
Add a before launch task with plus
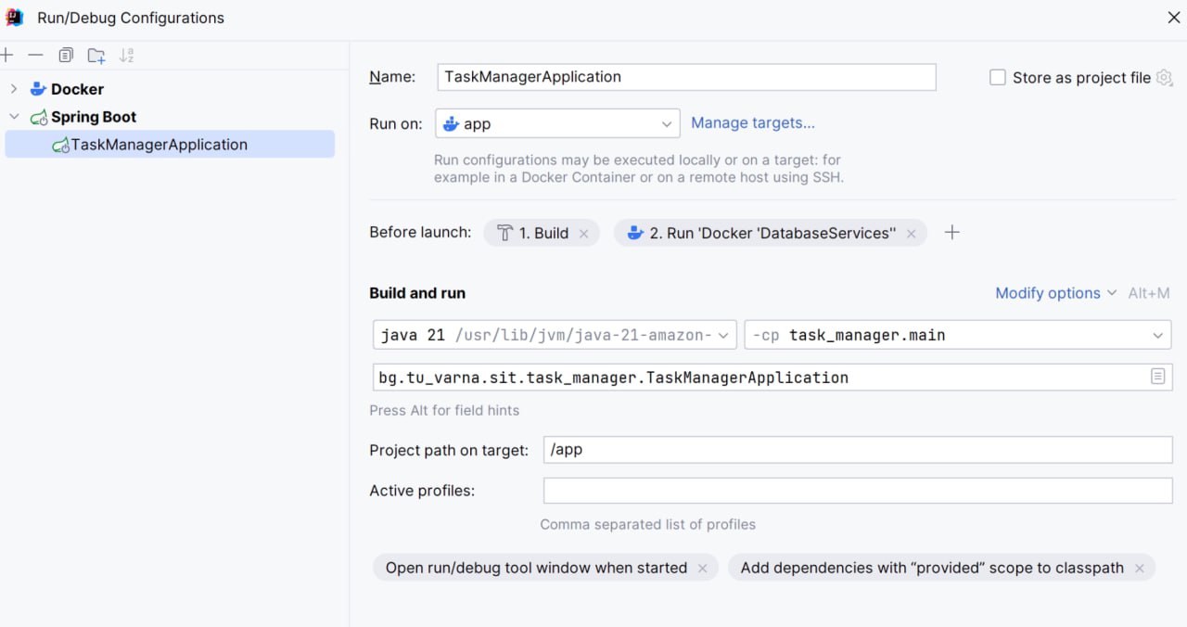(951, 233)
